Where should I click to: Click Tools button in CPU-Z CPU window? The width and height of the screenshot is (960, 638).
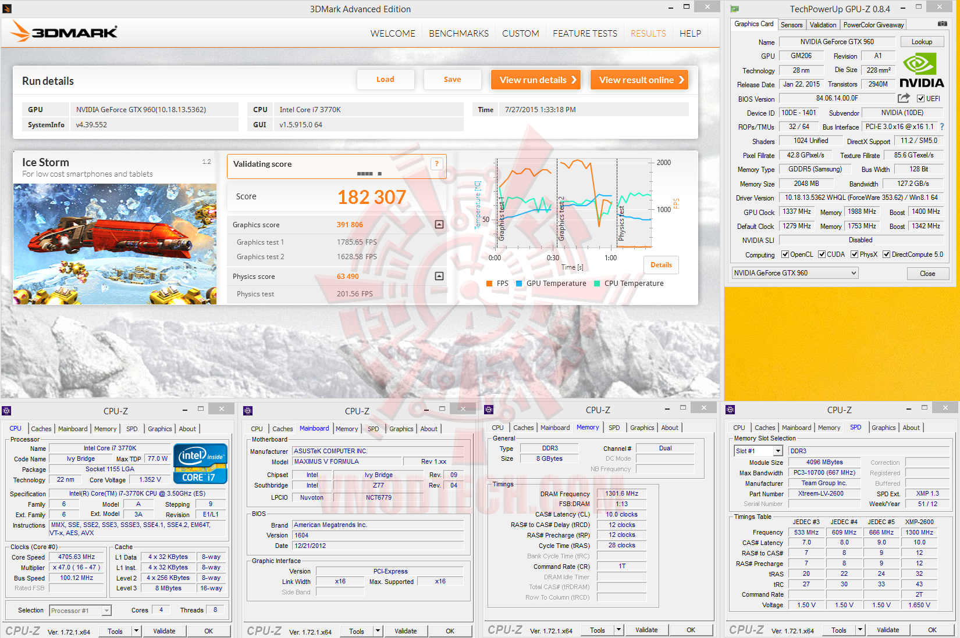(115, 631)
